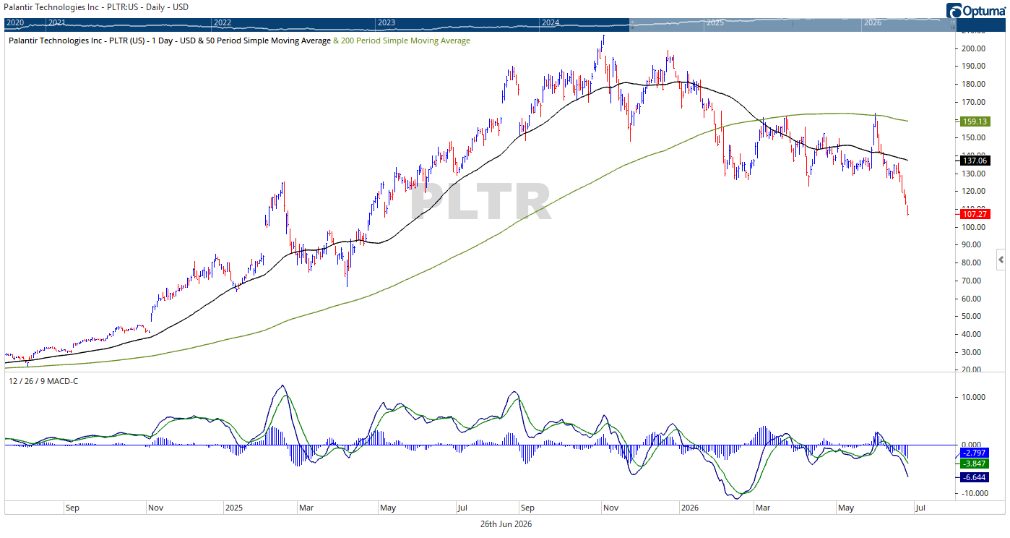Click the green -3.847 MACD value tag
The height and width of the screenshot is (538, 1010).
(x=974, y=464)
